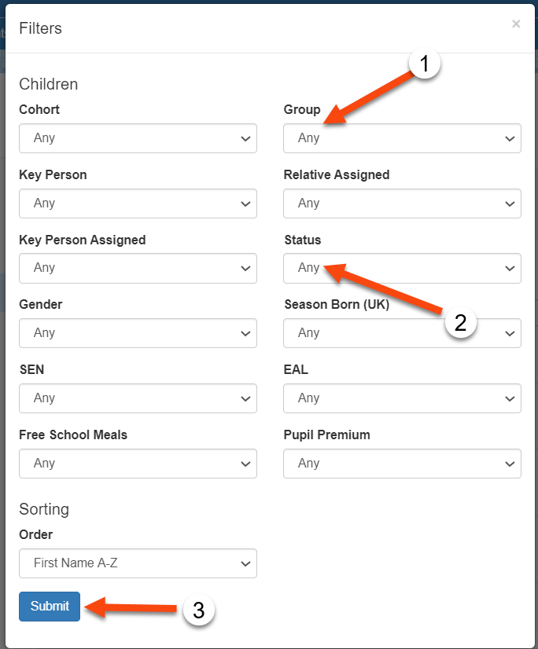The image size is (538, 649).
Task: Open the Free School Meals dropdown
Action: click(x=138, y=464)
